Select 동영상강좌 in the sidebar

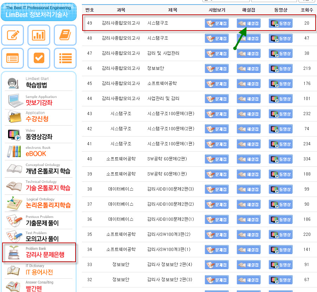pos(39,134)
